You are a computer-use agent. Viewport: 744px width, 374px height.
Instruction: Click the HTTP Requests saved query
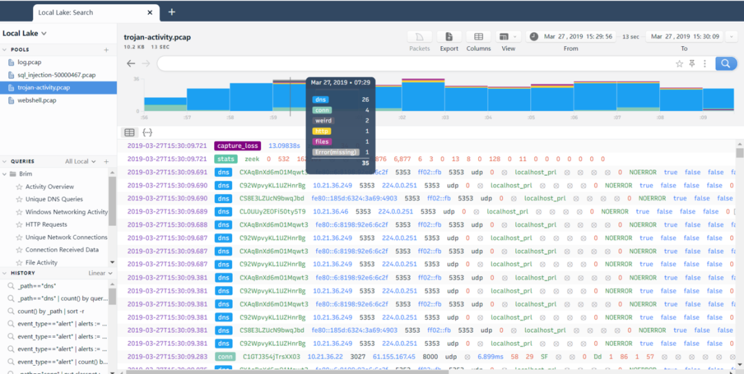pos(46,225)
